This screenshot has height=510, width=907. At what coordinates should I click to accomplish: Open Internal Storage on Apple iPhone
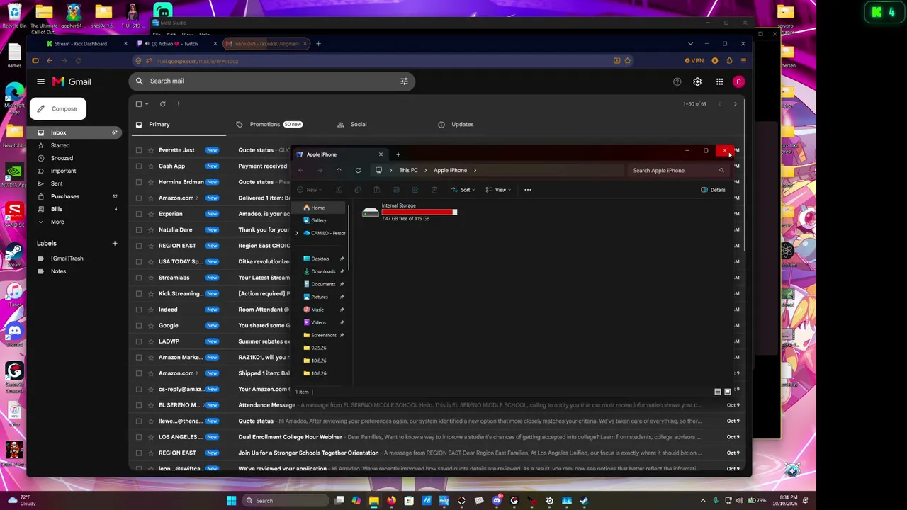pos(410,212)
